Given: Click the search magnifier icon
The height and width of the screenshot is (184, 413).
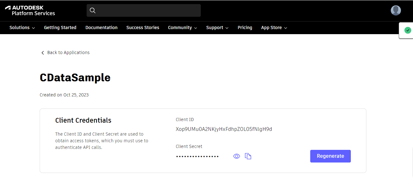Looking at the screenshot, I should 93,10.
